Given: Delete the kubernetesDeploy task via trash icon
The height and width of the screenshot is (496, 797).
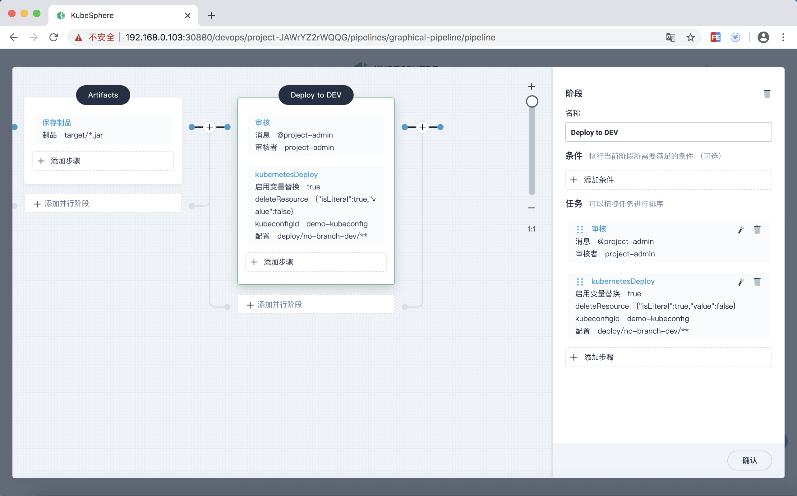Looking at the screenshot, I should pos(757,282).
